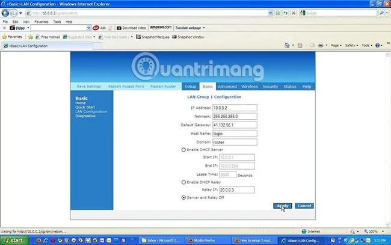Open the amazon.com toolbar link

pos(161,28)
